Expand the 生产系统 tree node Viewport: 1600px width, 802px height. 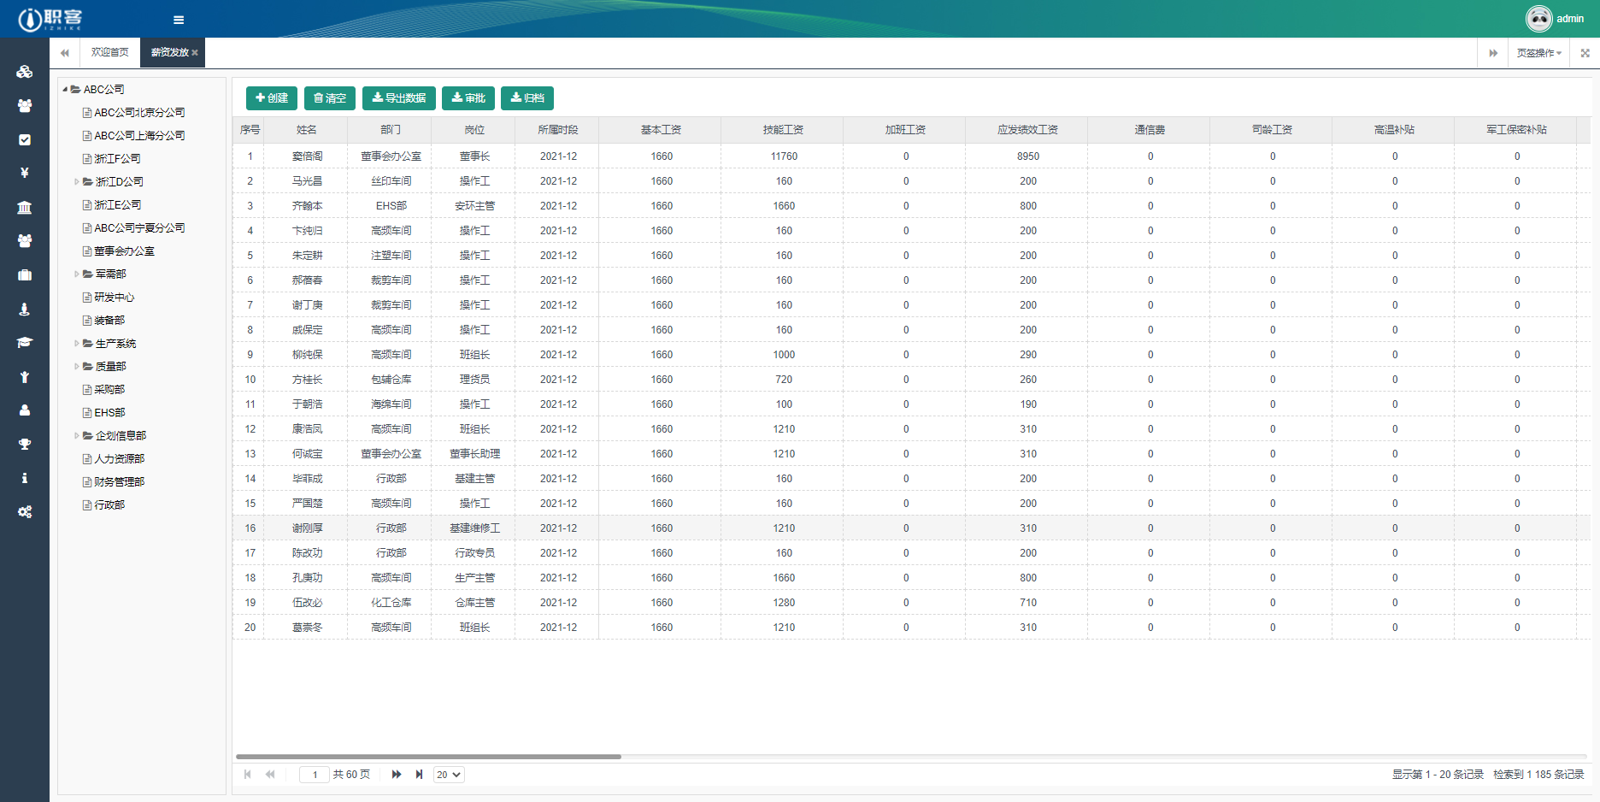point(77,344)
